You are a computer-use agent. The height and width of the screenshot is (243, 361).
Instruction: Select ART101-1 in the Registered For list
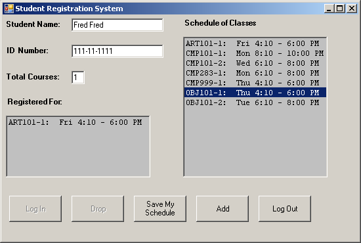click(78, 122)
